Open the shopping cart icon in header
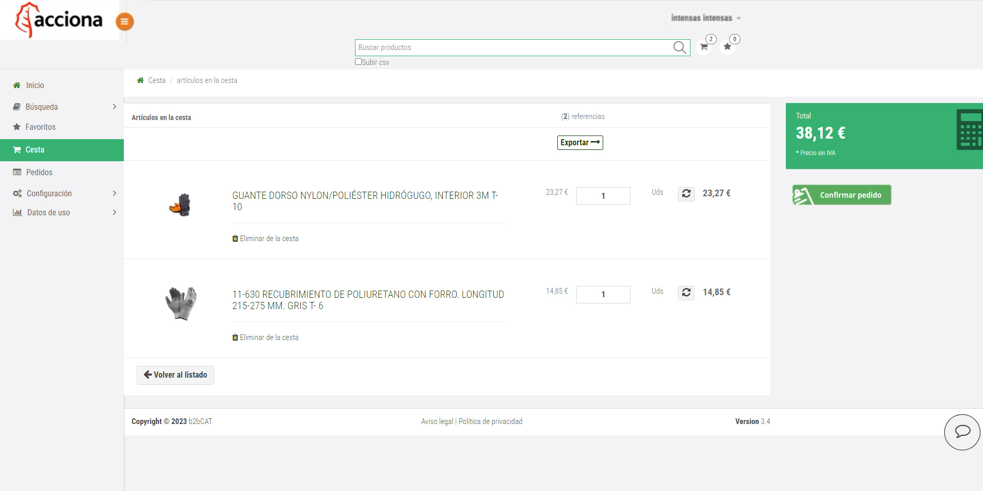The height and width of the screenshot is (491, 983). click(704, 47)
